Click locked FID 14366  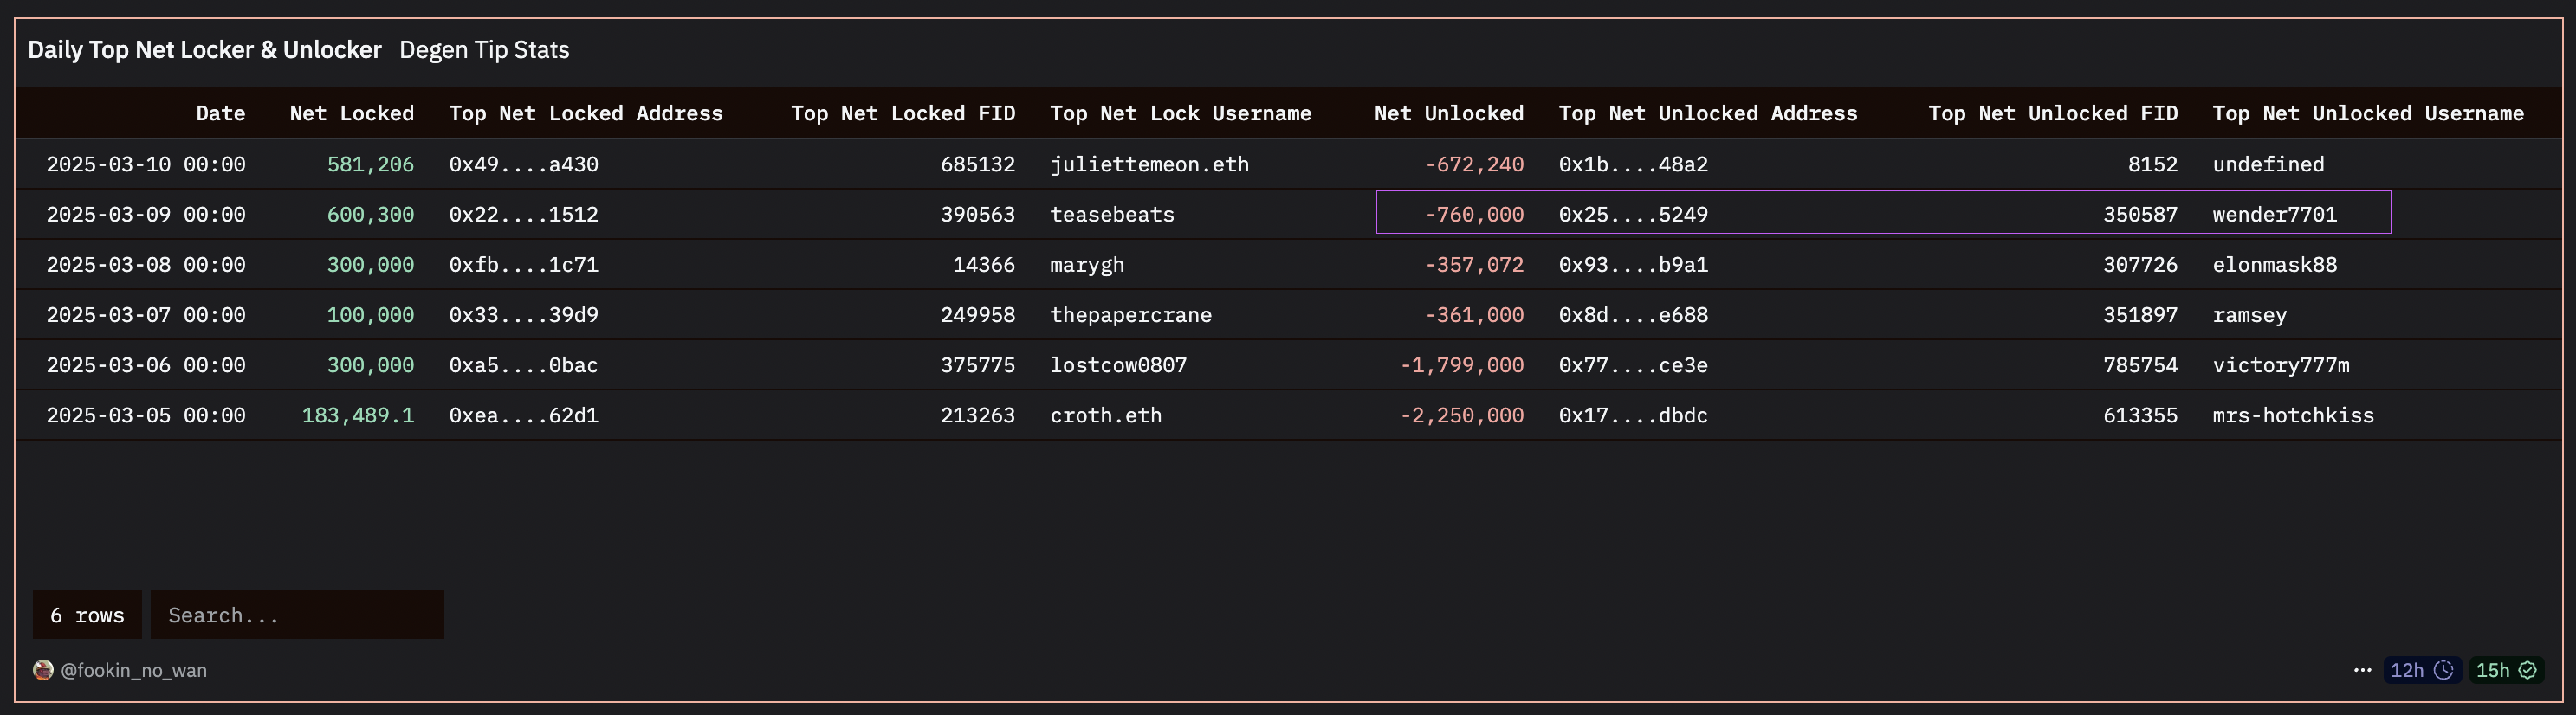click(983, 264)
